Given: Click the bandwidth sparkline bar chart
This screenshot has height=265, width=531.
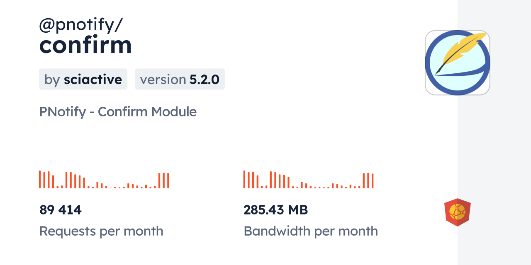Looking at the screenshot, I should click(308, 180).
